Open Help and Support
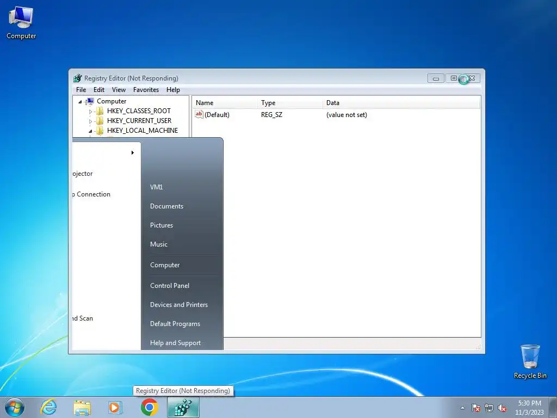Viewport: 557px width, 418px height. 176,343
